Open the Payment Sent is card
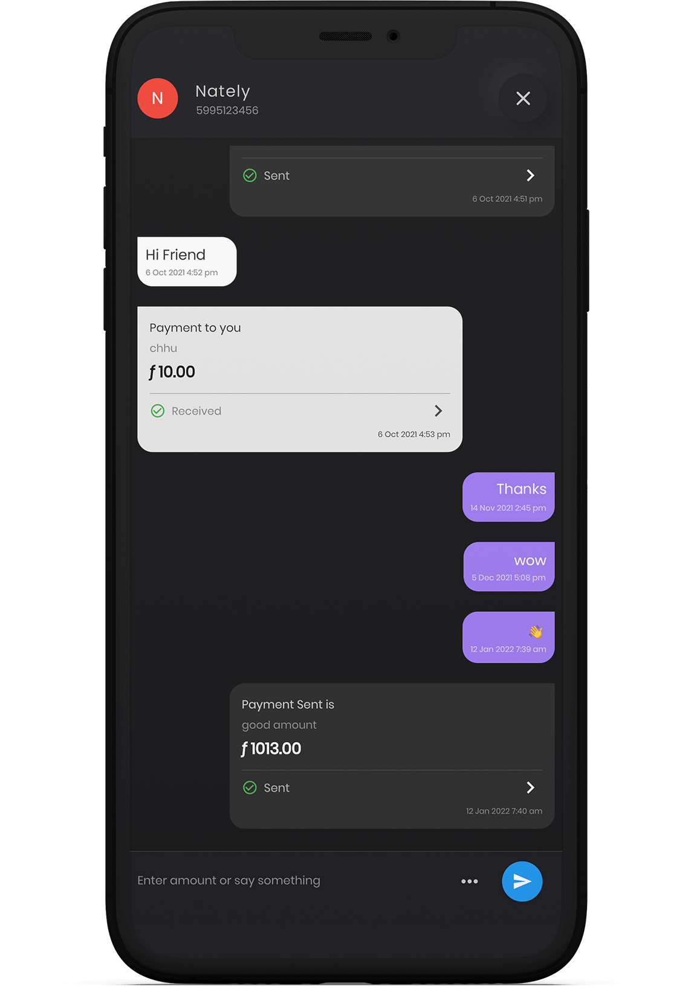Screen dimensions: 697x989 click(x=392, y=756)
